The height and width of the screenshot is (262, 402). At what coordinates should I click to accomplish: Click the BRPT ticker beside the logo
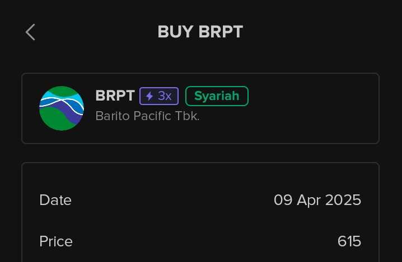[x=115, y=96]
